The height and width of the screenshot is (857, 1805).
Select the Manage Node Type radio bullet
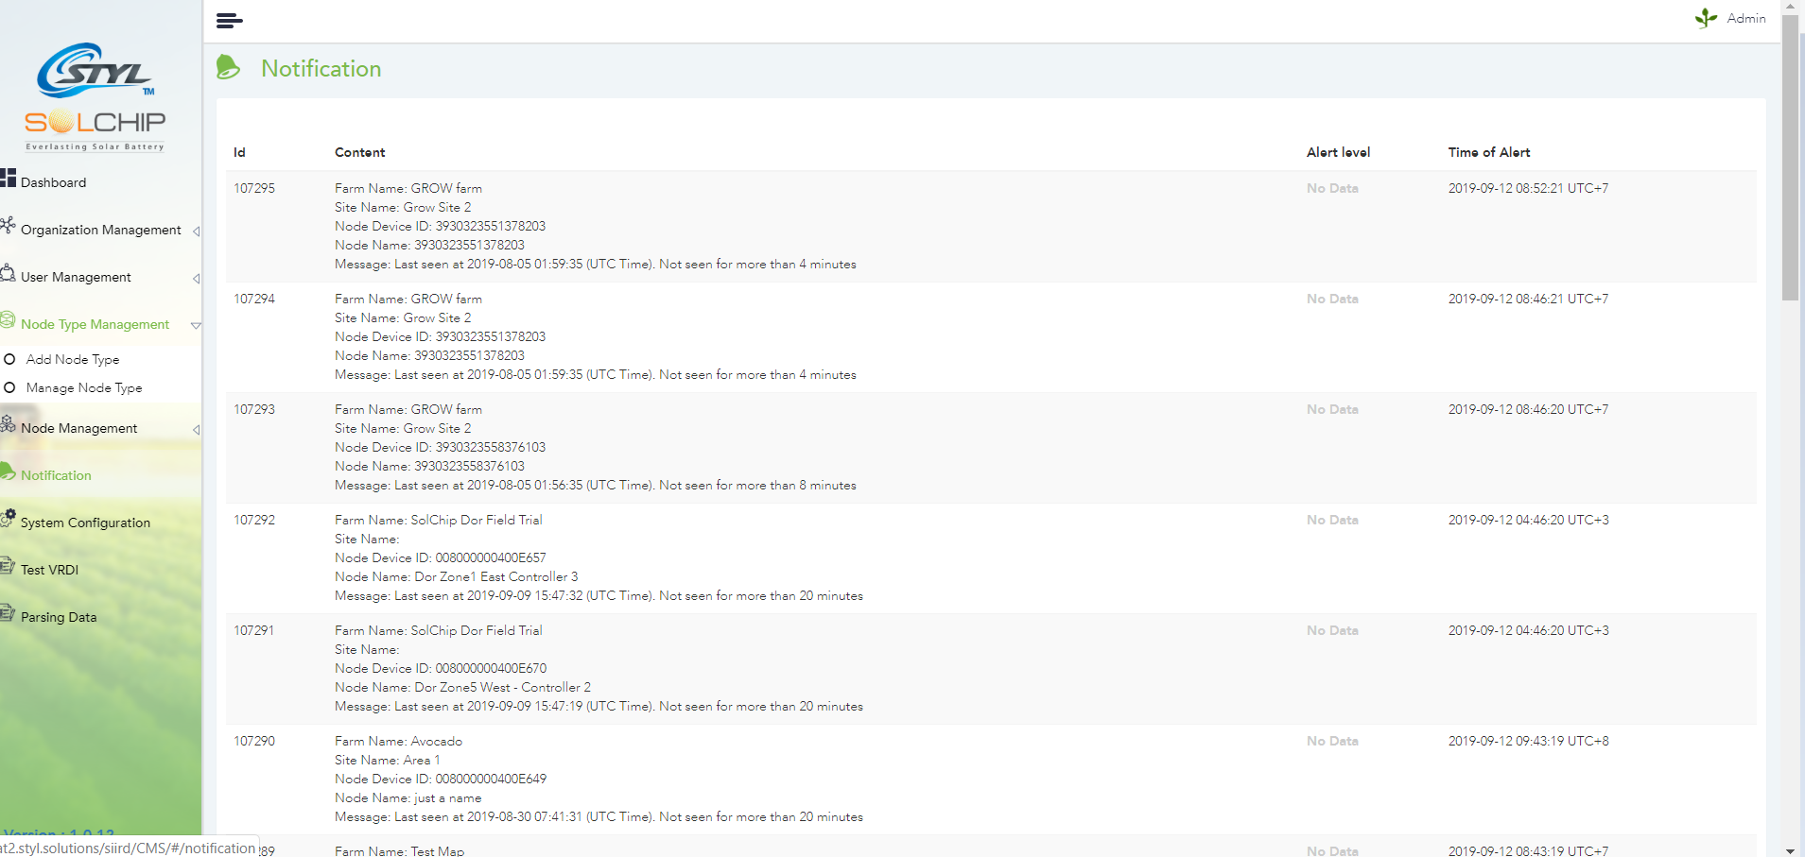tap(10, 387)
